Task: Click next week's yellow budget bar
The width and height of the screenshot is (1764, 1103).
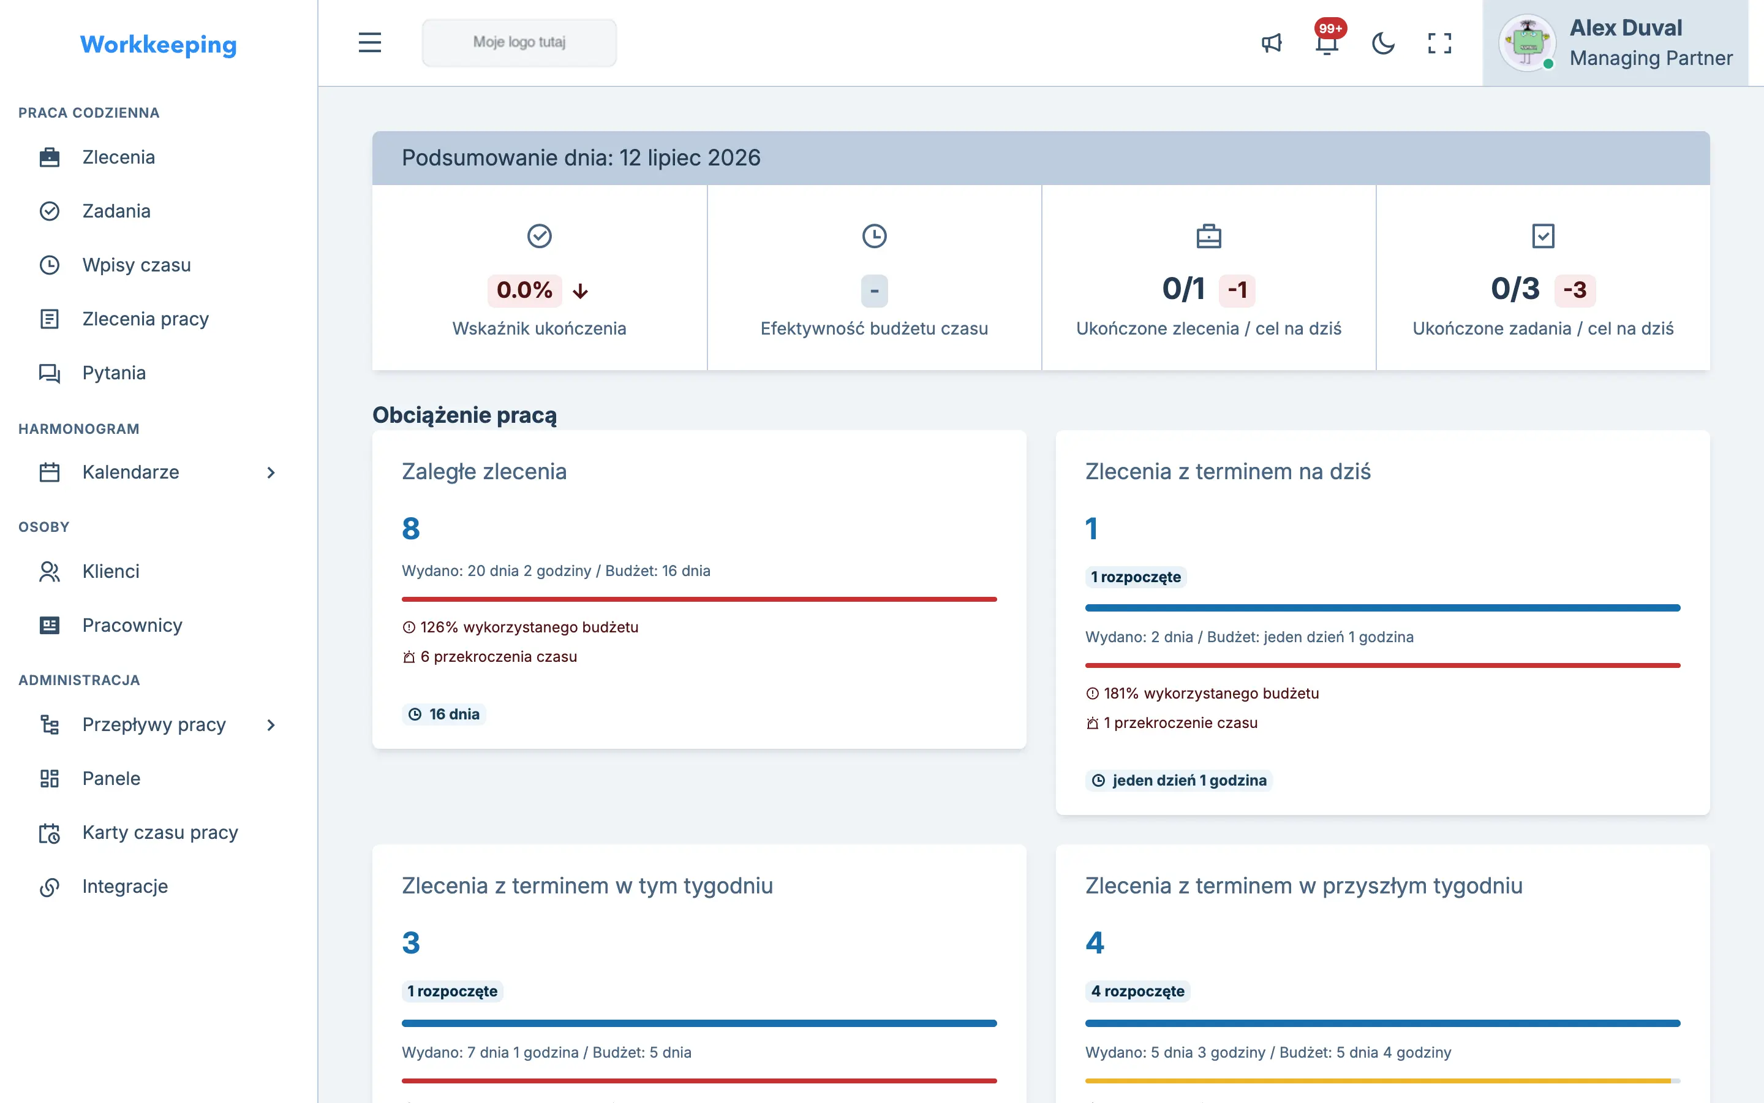Action: click(1382, 1080)
